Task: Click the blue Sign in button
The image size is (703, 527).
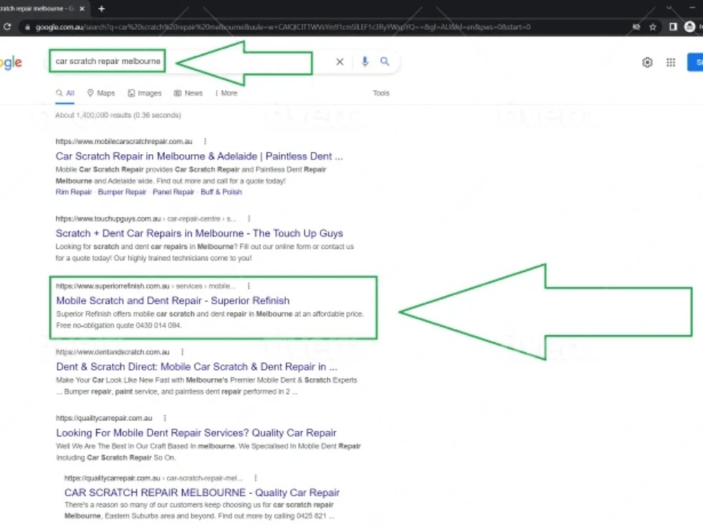Action: (x=695, y=63)
